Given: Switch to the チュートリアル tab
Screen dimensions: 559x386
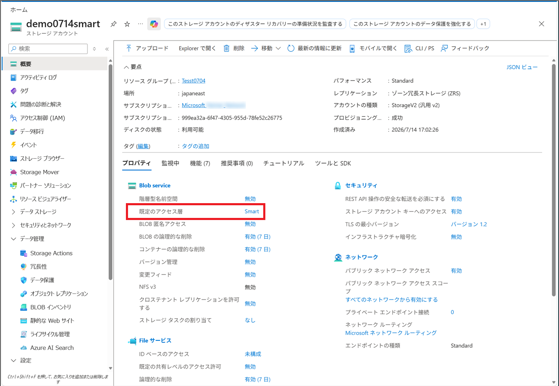Looking at the screenshot, I should pos(284,163).
